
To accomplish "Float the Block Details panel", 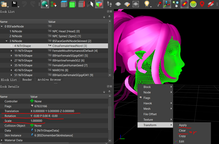I will (x=108, y=86).
